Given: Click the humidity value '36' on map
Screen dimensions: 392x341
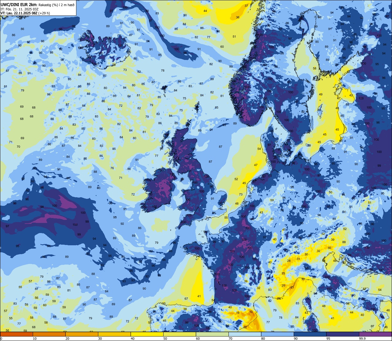Looking at the screenshot, I should (x=238, y=17).
